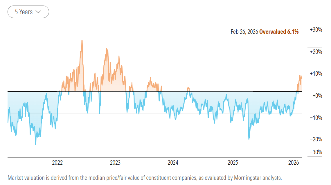Select the 2026 x-axis year label
The height and width of the screenshot is (185, 331).
pos(294,163)
